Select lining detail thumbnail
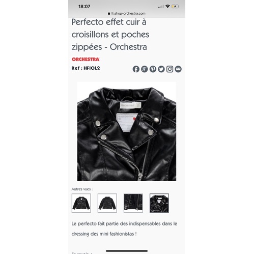The image size is (254, 254). 133,203
